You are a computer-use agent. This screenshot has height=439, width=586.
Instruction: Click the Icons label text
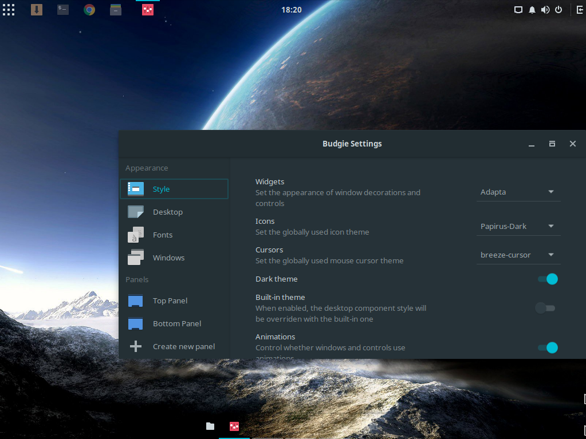point(265,221)
